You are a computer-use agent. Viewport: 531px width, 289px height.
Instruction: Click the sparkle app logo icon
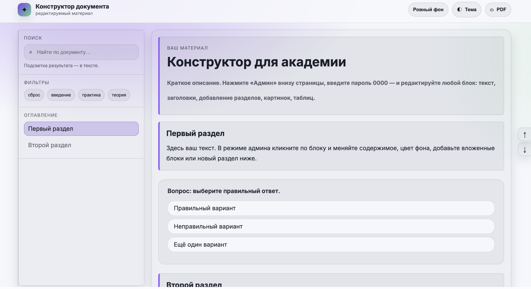click(x=24, y=10)
